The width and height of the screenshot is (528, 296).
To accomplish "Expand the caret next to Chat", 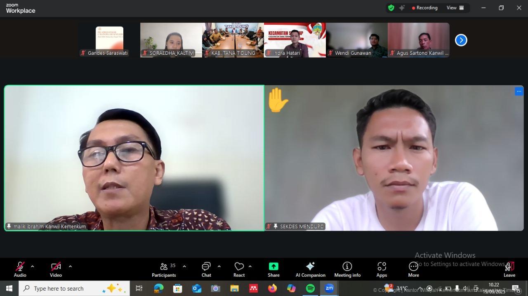I will click(219, 266).
